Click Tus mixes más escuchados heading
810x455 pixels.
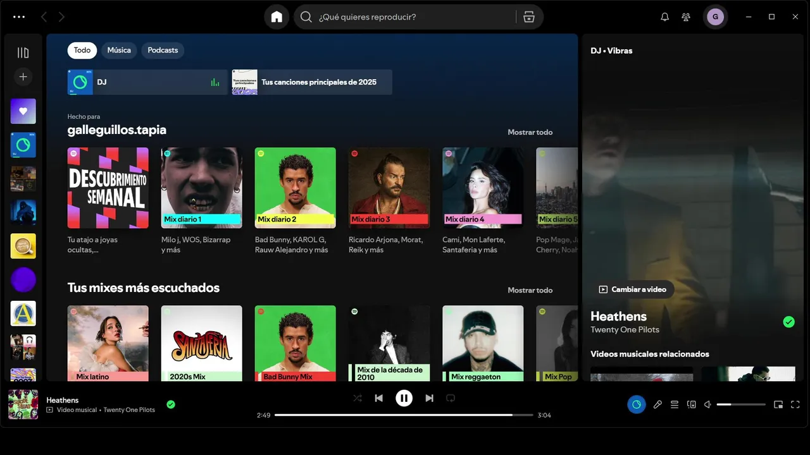tap(144, 288)
